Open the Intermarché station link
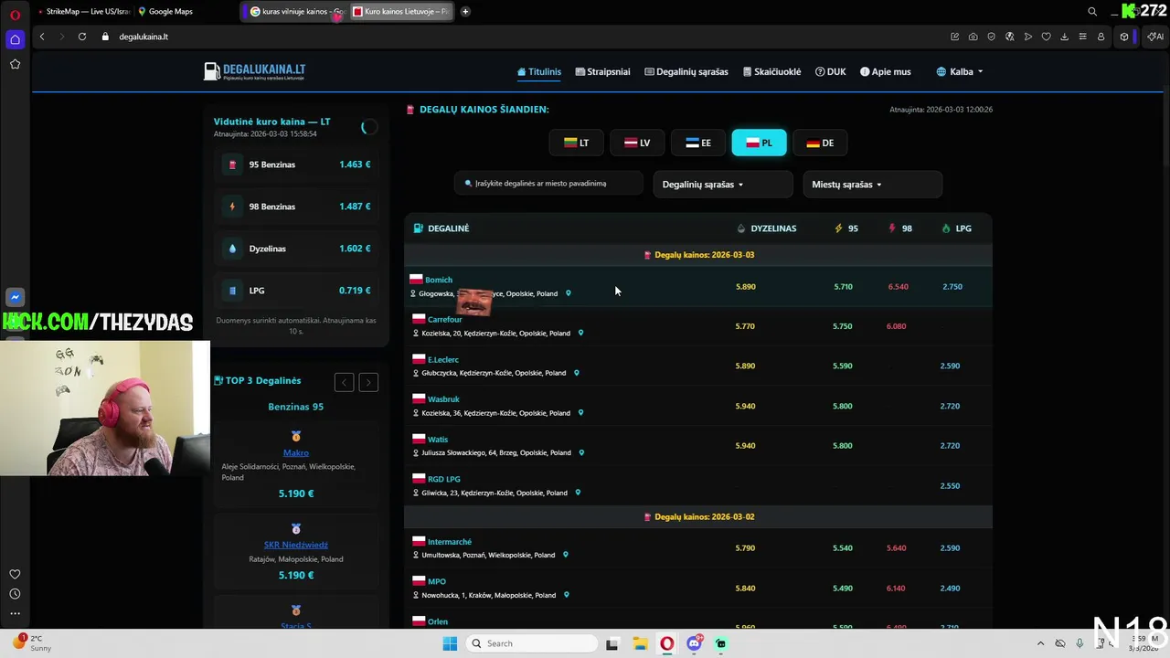 tap(450, 542)
